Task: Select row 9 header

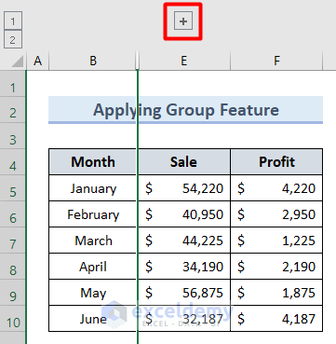Action: click(13, 293)
